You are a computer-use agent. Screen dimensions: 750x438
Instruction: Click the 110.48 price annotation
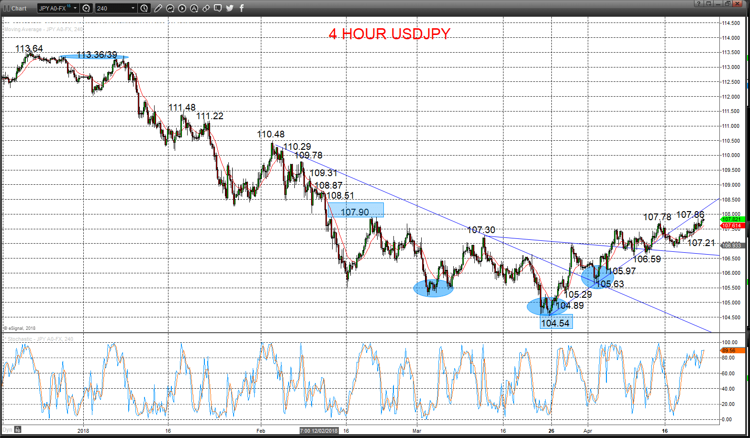271,135
